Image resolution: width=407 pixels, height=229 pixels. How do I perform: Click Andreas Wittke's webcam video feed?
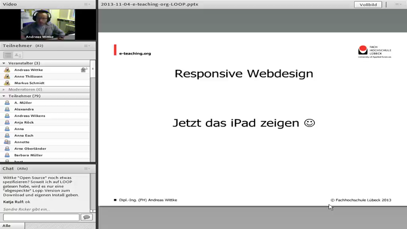click(47, 25)
